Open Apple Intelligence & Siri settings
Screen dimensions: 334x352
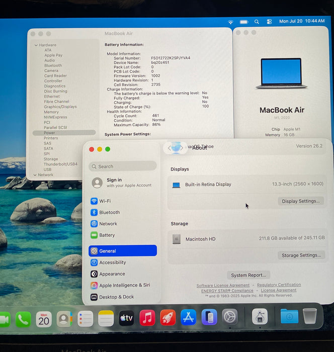pyautogui.click(x=123, y=285)
